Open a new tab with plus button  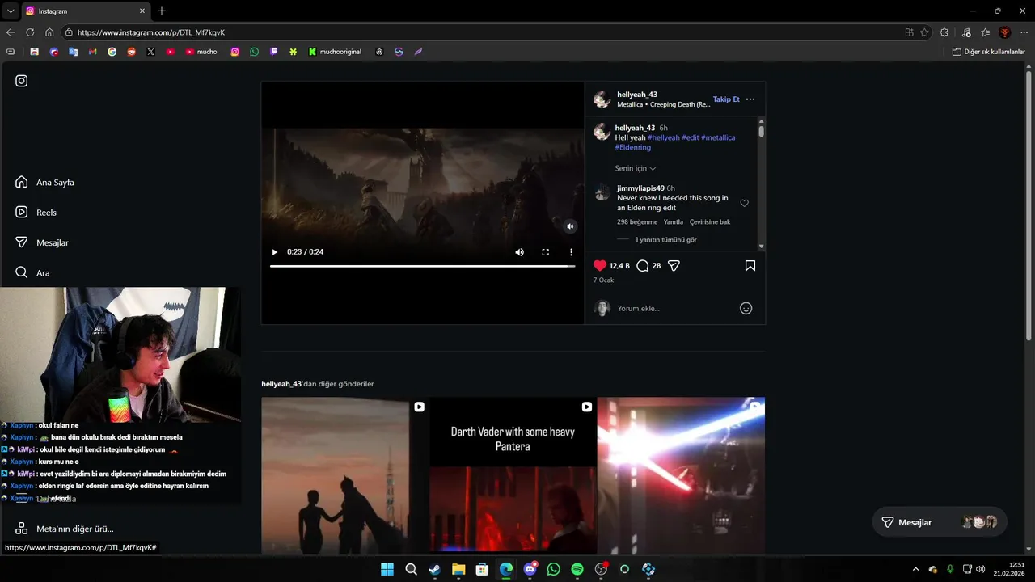point(162,11)
